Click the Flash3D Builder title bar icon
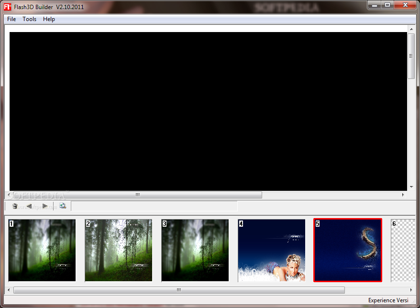The width and height of the screenshot is (420, 308). 8,7
